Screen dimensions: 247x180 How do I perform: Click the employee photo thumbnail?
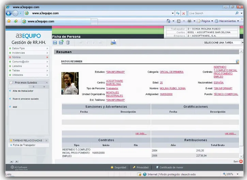coord(70,83)
